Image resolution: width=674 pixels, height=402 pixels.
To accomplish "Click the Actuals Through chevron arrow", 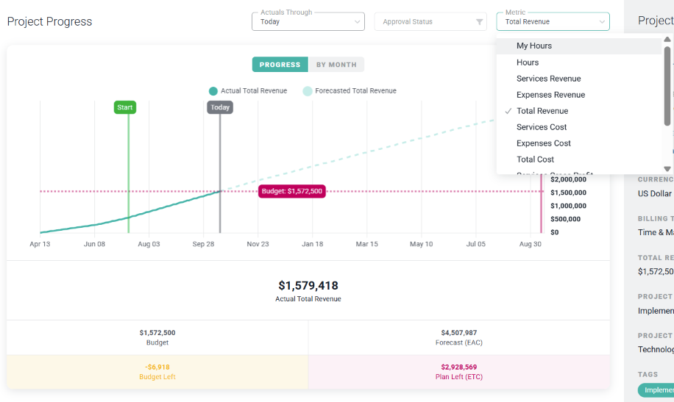I will point(357,22).
